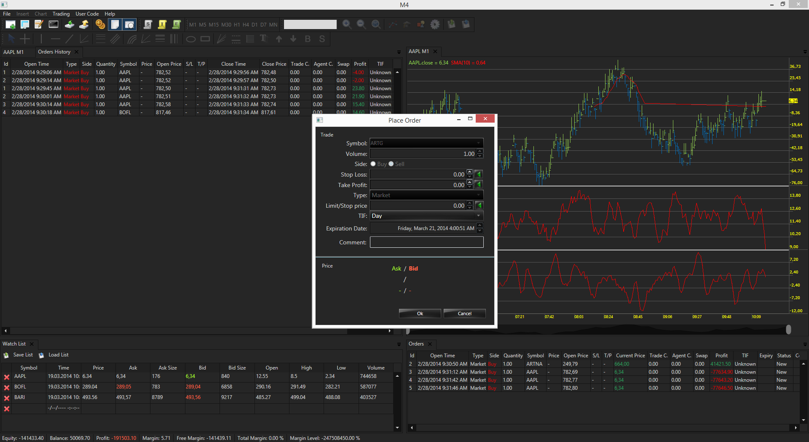
Task: Click the green E expert script icon
Action: [x=177, y=24]
